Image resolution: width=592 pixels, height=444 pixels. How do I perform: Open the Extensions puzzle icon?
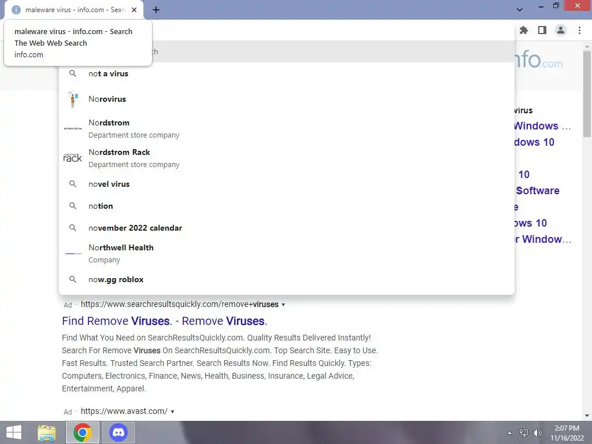[x=523, y=30]
